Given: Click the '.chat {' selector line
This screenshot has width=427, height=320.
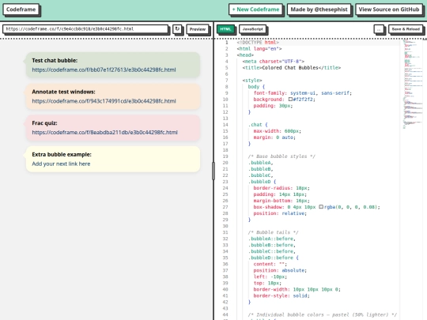Looking at the screenshot, I should pyautogui.click(x=258, y=125).
